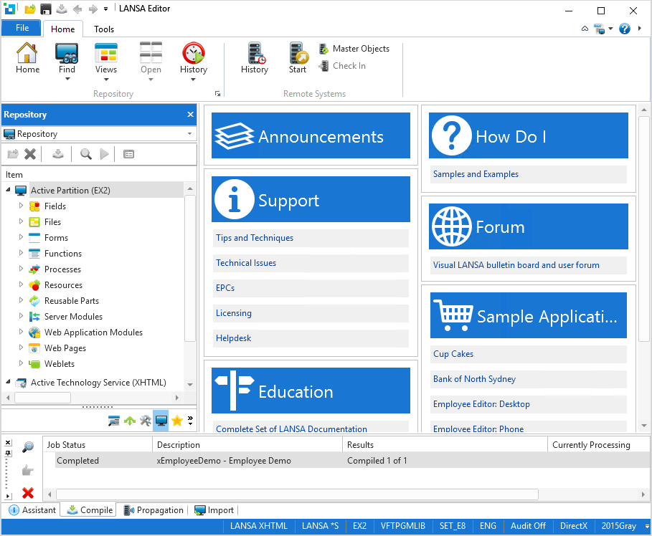This screenshot has height=536, width=652.
Task: Click the blue help question mark icon
Action: click(625, 29)
